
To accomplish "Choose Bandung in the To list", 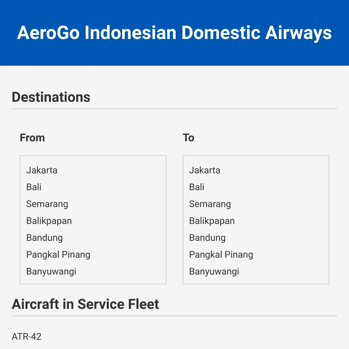I will (256, 238).
